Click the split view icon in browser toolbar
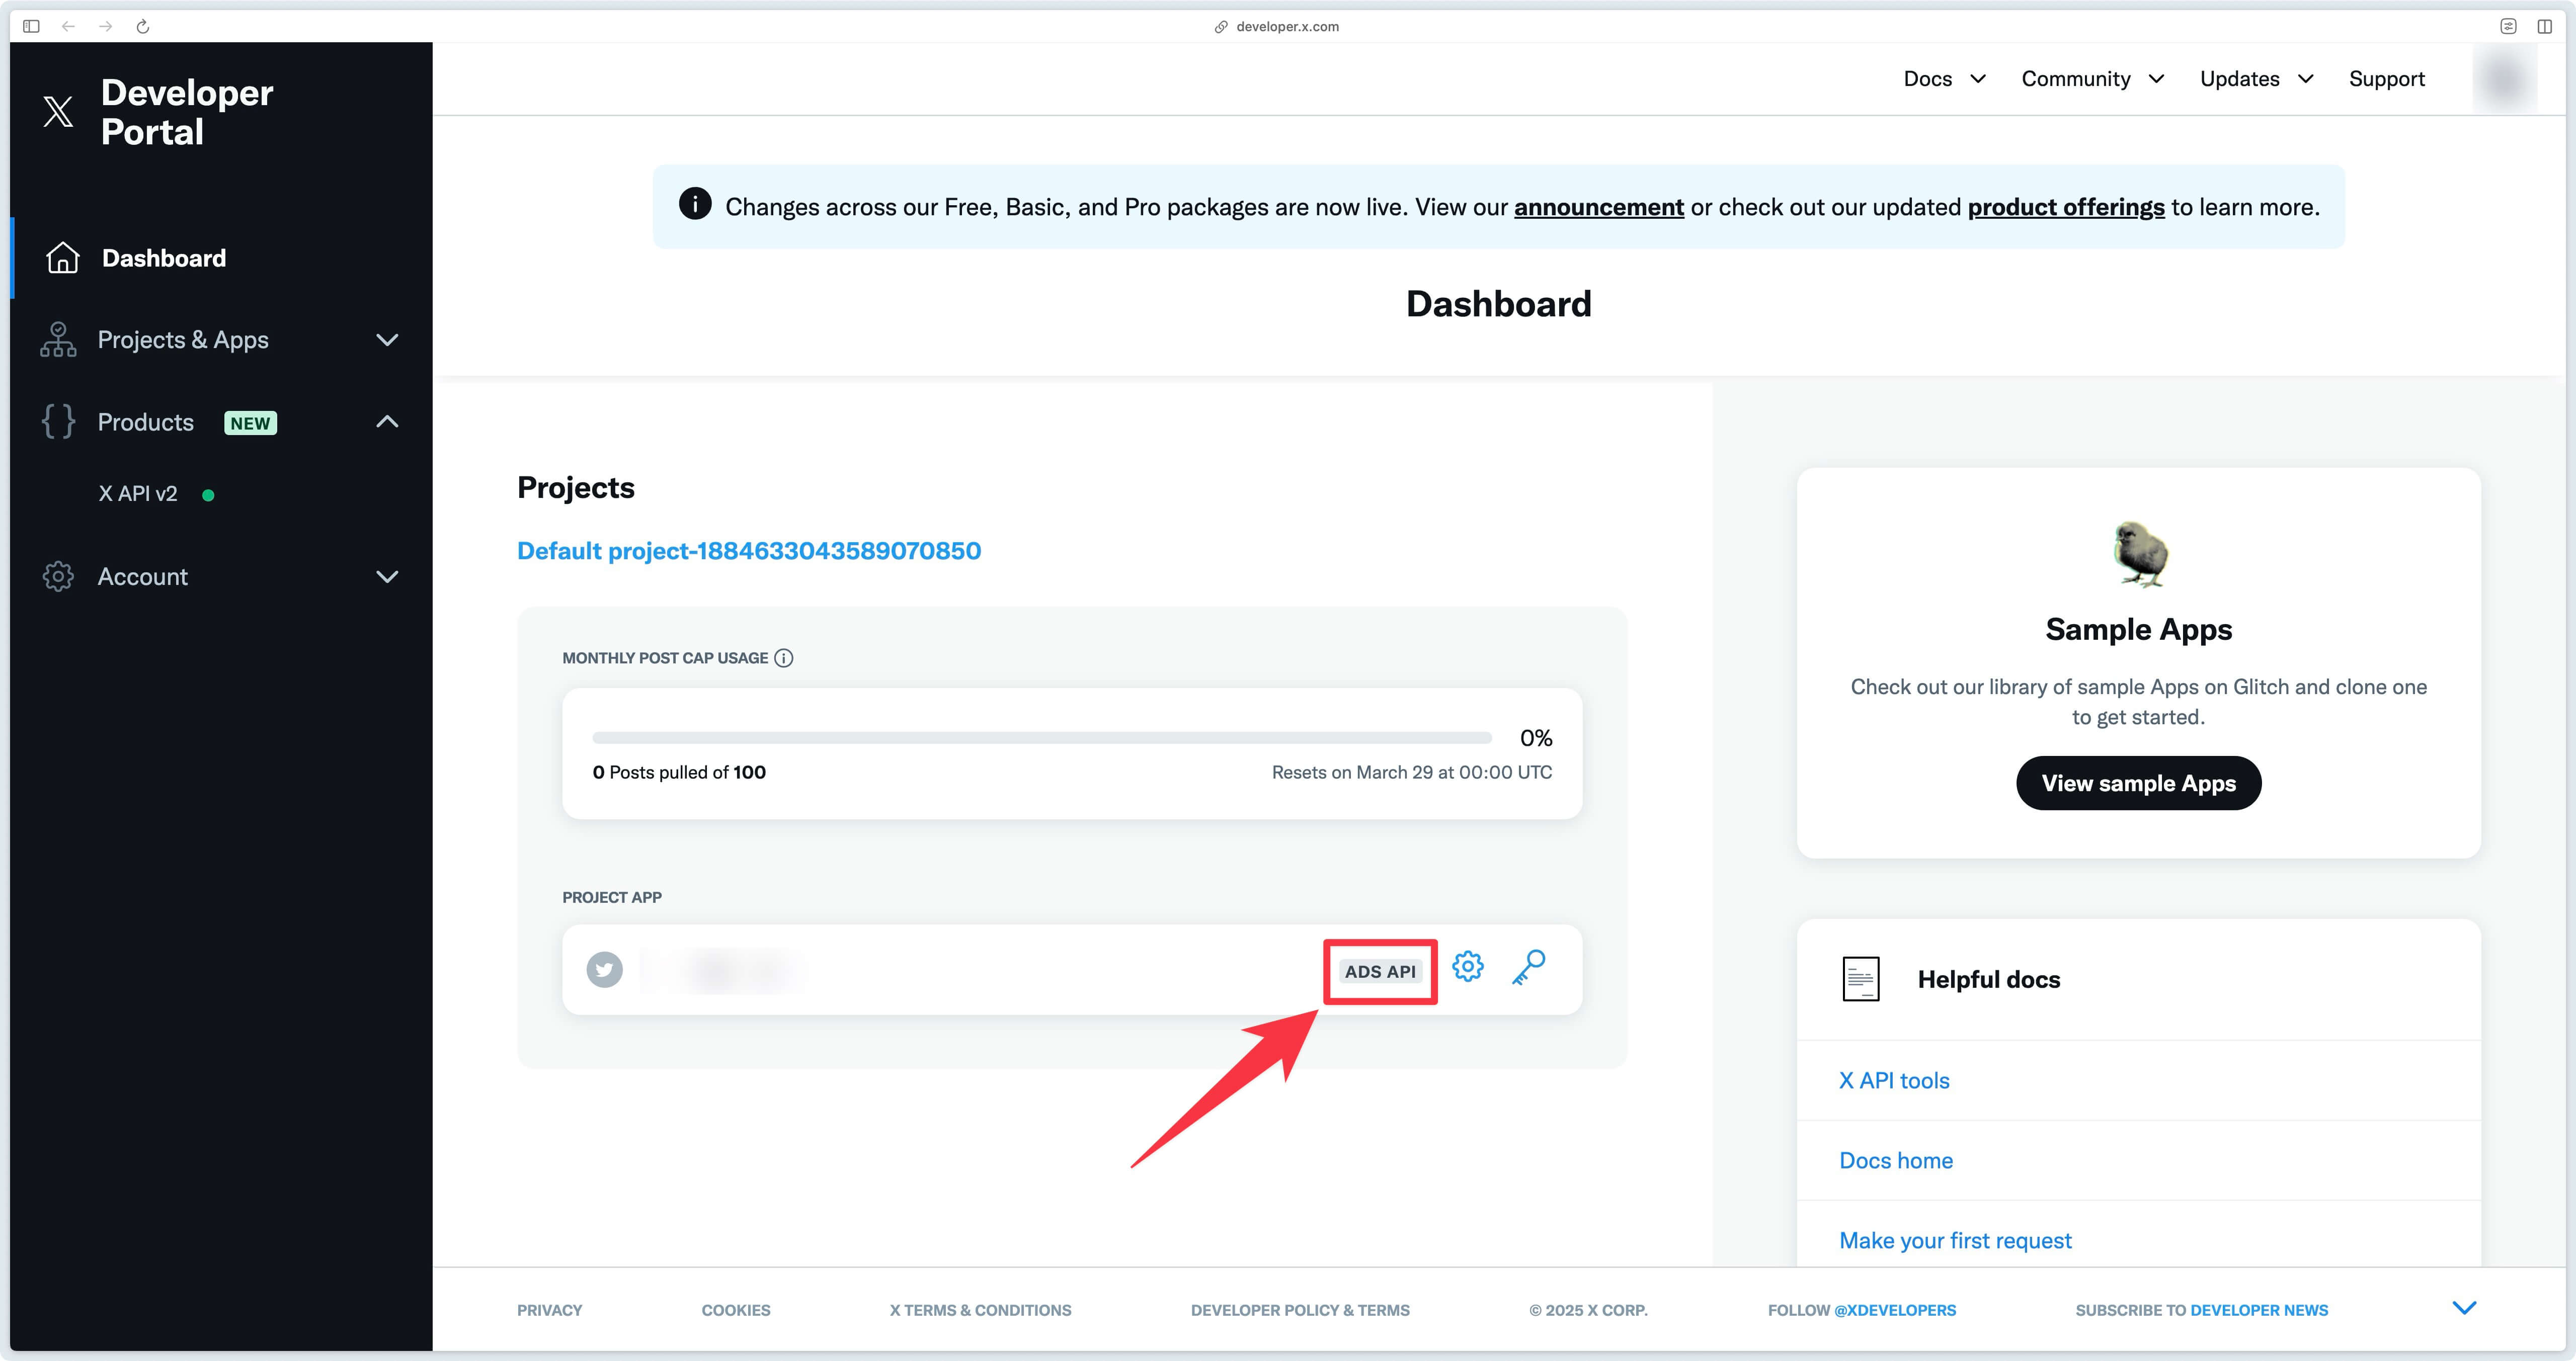The width and height of the screenshot is (2576, 1361). [2545, 26]
